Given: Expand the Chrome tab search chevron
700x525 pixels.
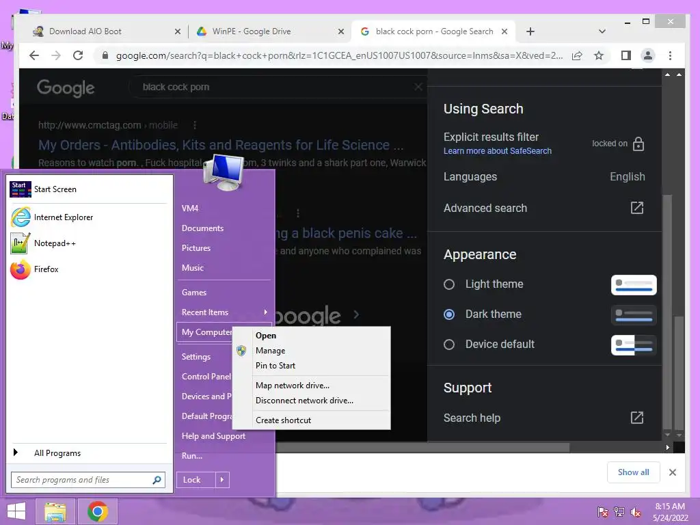Looking at the screenshot, I should pos(602,31).
